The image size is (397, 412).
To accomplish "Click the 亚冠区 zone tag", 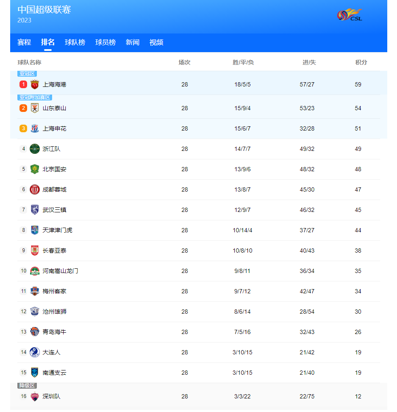I will tap(27, 74).
